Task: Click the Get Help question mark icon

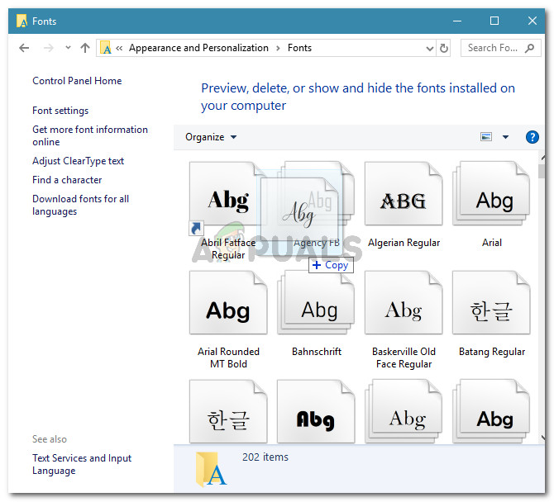Action: tap(533, 137)
